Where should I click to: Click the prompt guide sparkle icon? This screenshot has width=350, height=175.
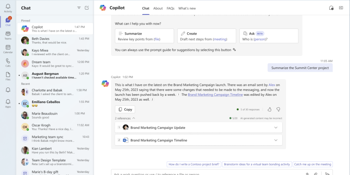click(234, 50)
